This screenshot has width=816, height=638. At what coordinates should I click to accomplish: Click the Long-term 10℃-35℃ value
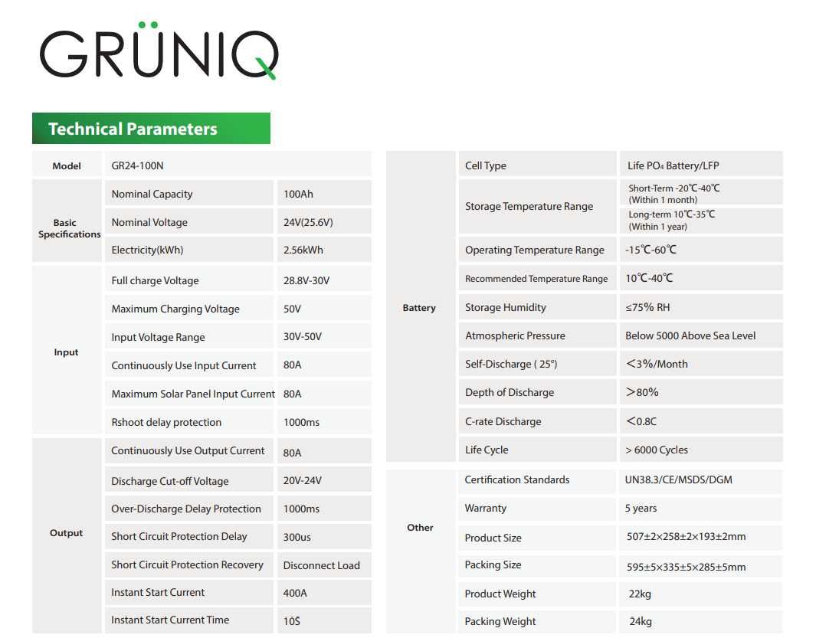[x=671, y=220]
